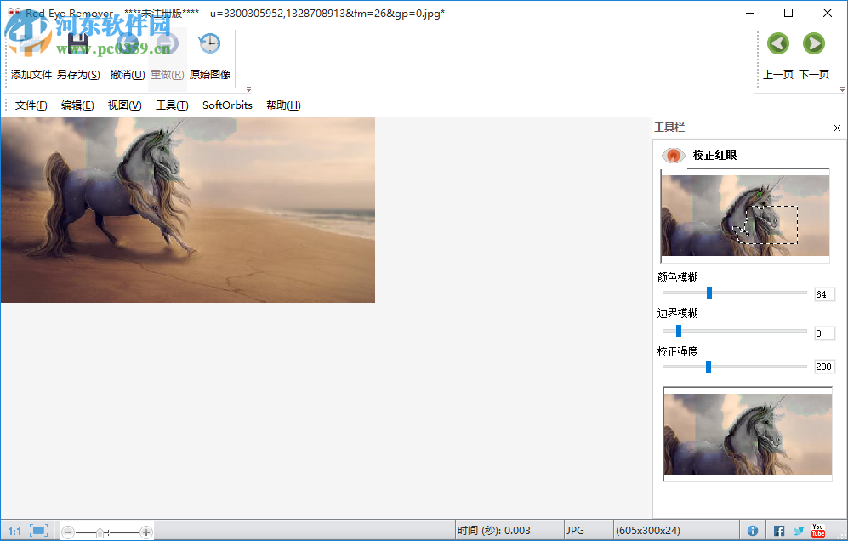Image resolution: width=848 pixels, height=541 pixels.
Task: Click the status bar zoom slider handle
Action: click(x=100, y=532)
